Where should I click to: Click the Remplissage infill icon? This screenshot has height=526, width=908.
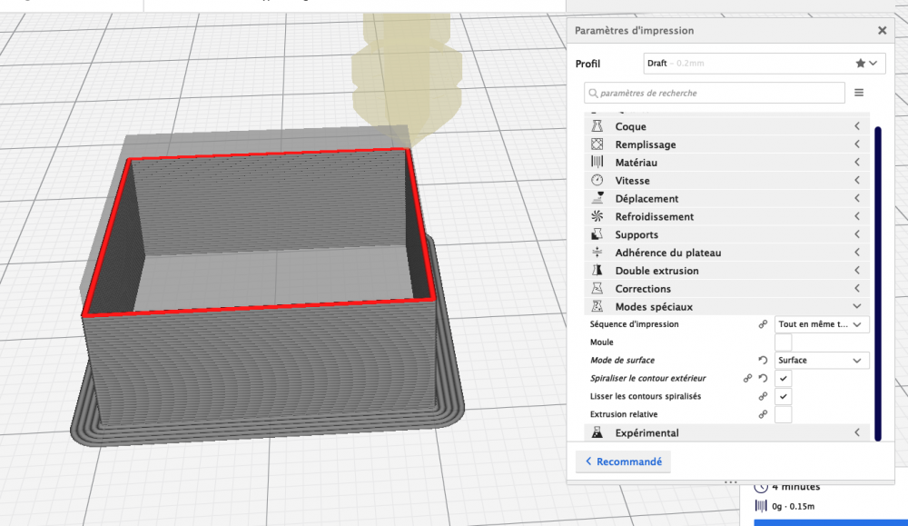pyautogui.click(x=597, y=144)
